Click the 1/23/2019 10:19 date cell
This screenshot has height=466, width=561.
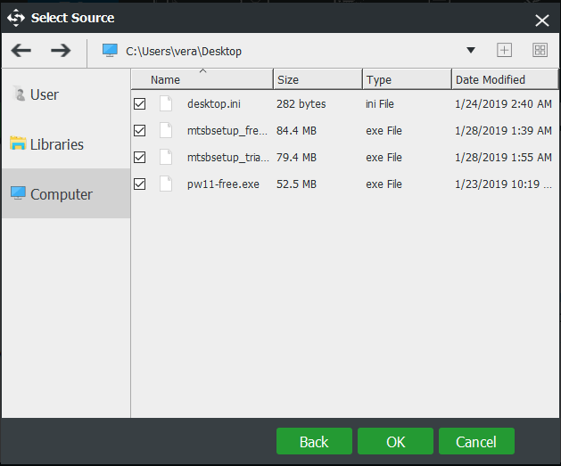503,184
